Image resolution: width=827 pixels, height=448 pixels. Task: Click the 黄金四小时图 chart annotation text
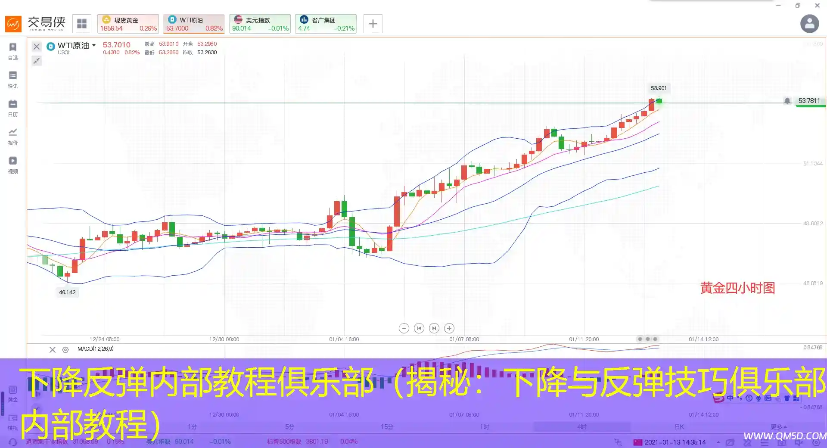click(737, 288)
